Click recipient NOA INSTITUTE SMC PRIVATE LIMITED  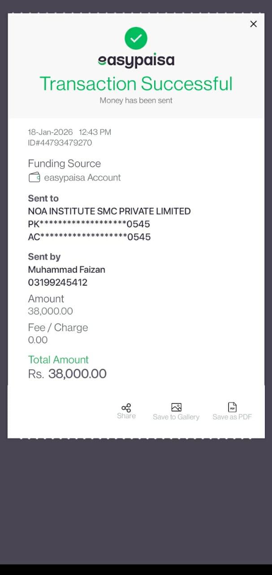point(109,211)
